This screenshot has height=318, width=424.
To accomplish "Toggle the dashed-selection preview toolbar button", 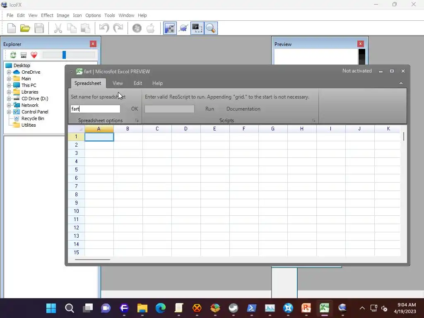I will [x=198, y=28].
